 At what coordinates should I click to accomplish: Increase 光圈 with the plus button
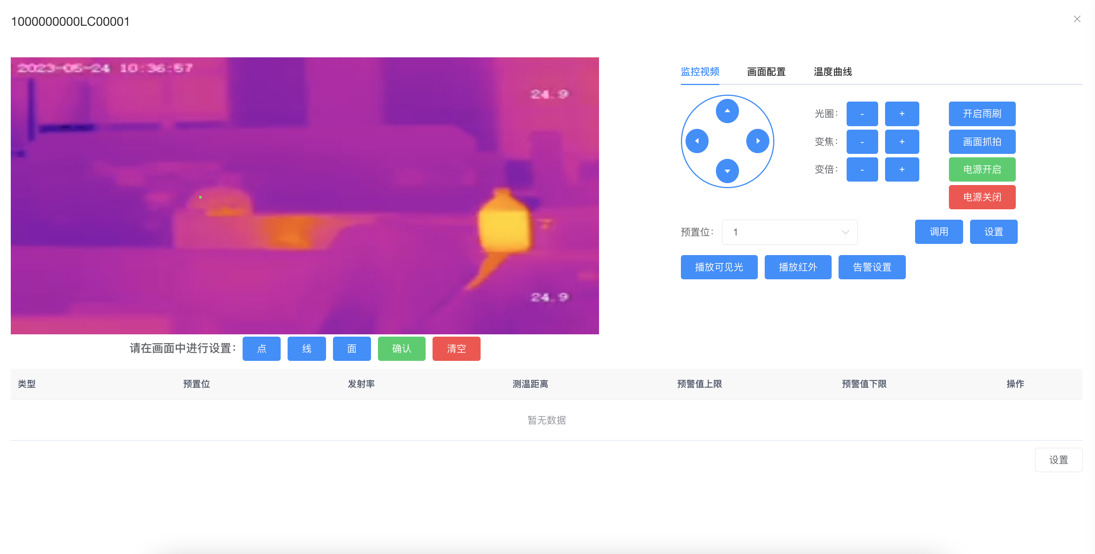[x=902, y=113]
